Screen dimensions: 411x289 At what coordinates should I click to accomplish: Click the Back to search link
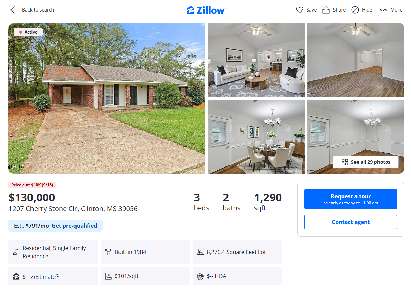point(38,10)
